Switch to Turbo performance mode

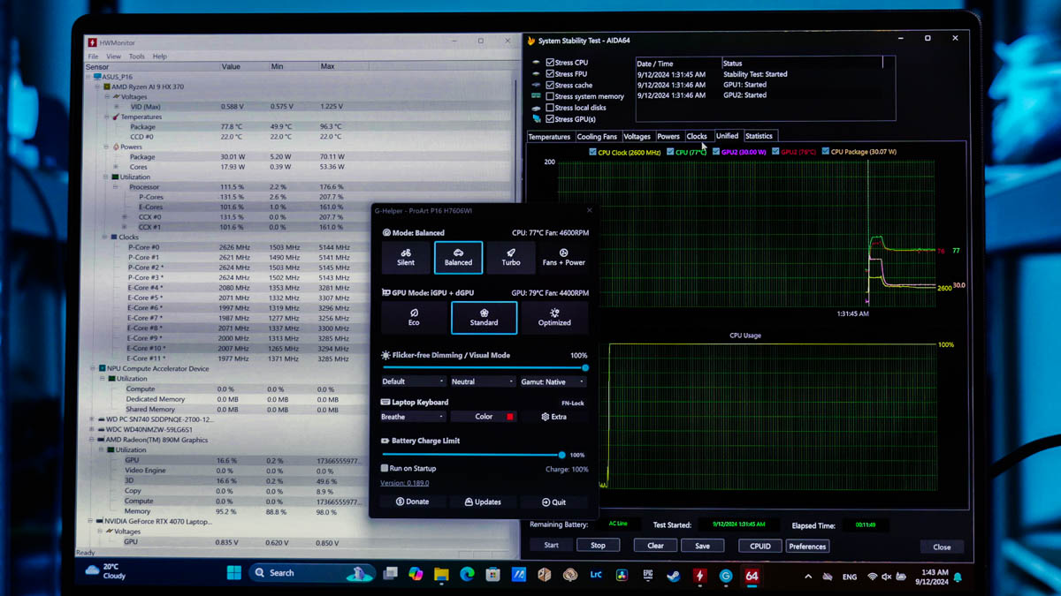tap(511, 257)
